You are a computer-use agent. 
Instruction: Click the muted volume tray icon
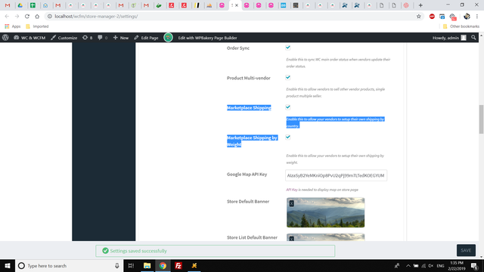click(x=431, y=265)
